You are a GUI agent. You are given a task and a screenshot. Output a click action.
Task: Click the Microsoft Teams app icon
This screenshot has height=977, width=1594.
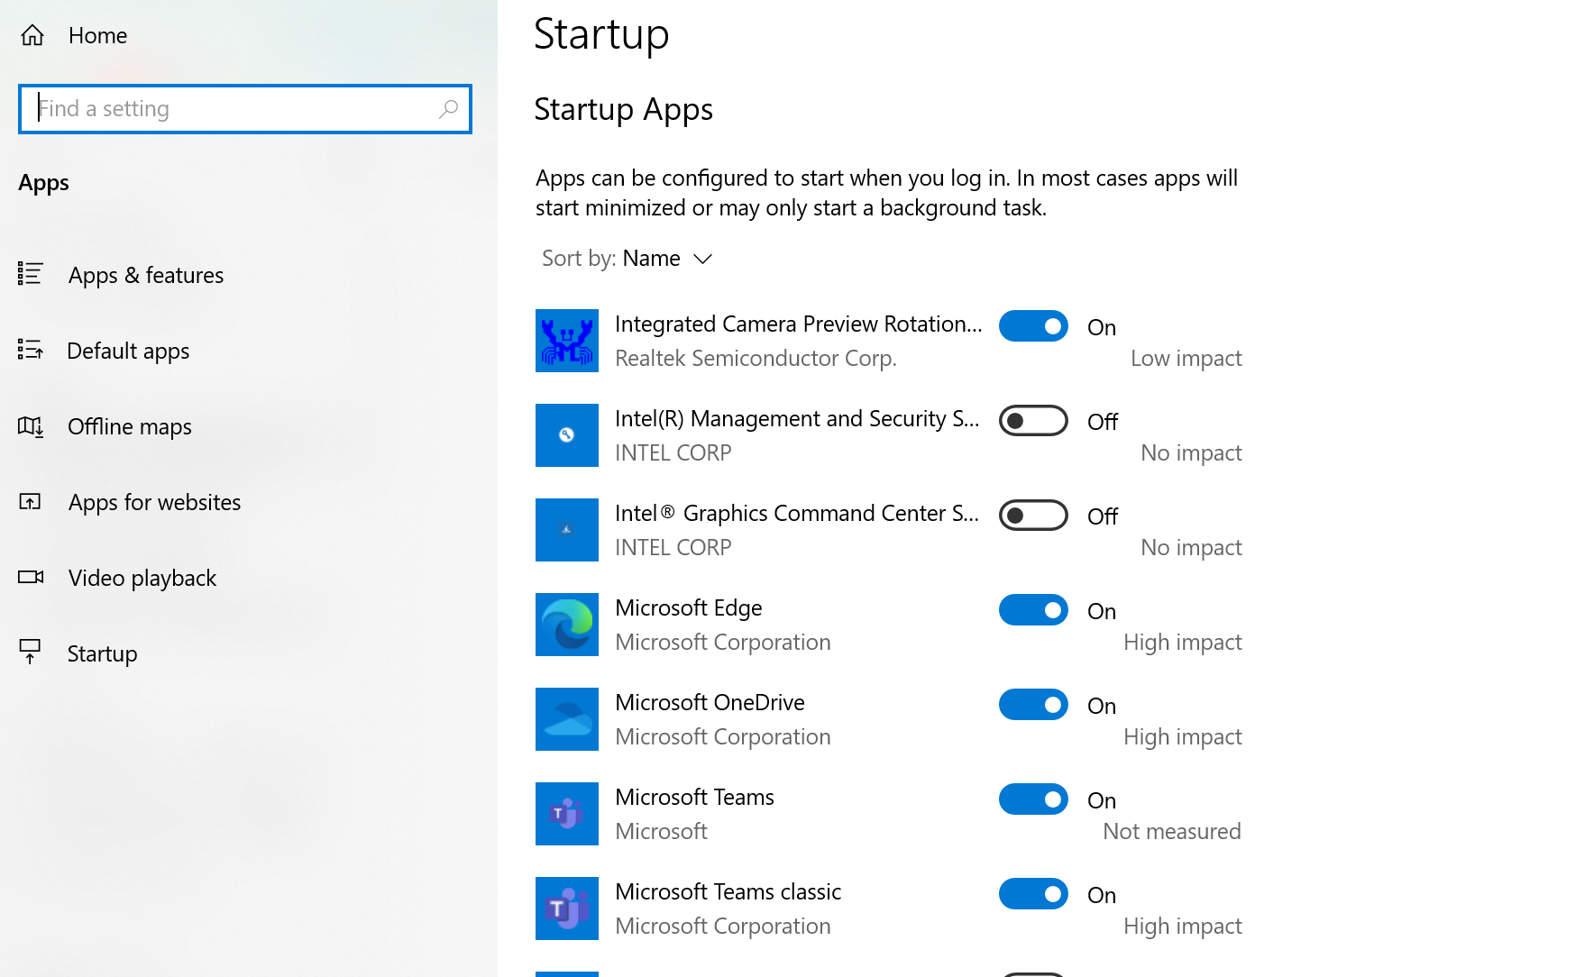[x=566, y=814]
